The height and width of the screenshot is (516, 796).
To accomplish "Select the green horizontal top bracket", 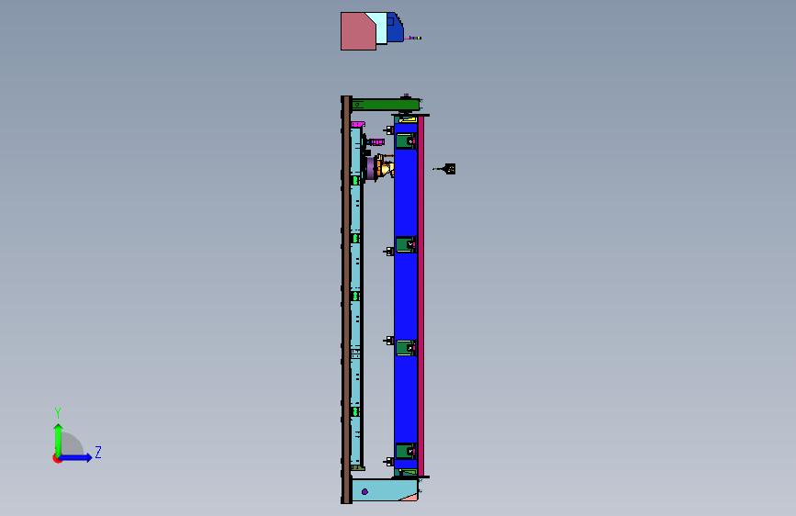I will click(385, 105).
